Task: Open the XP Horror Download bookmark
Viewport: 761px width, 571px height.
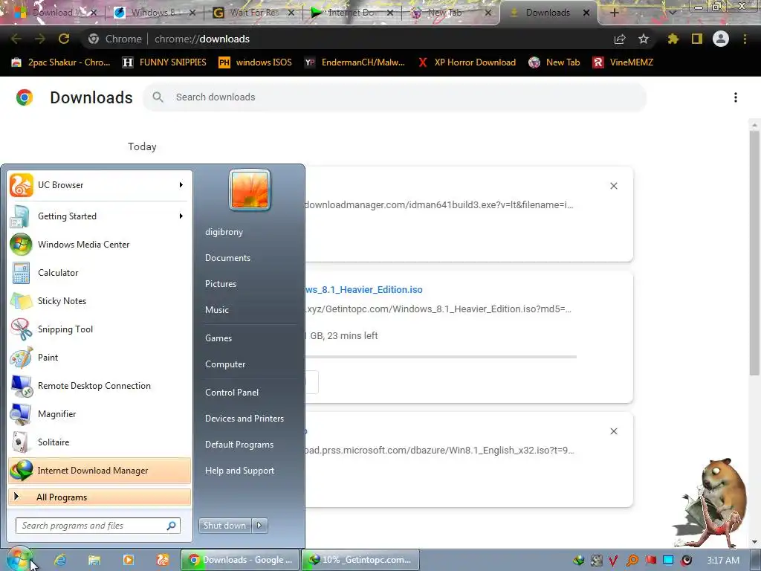Action: click(x=467, y=62)
